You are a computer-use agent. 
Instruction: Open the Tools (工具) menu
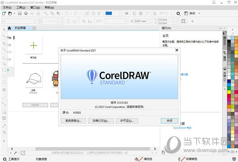tap(21, 8)
